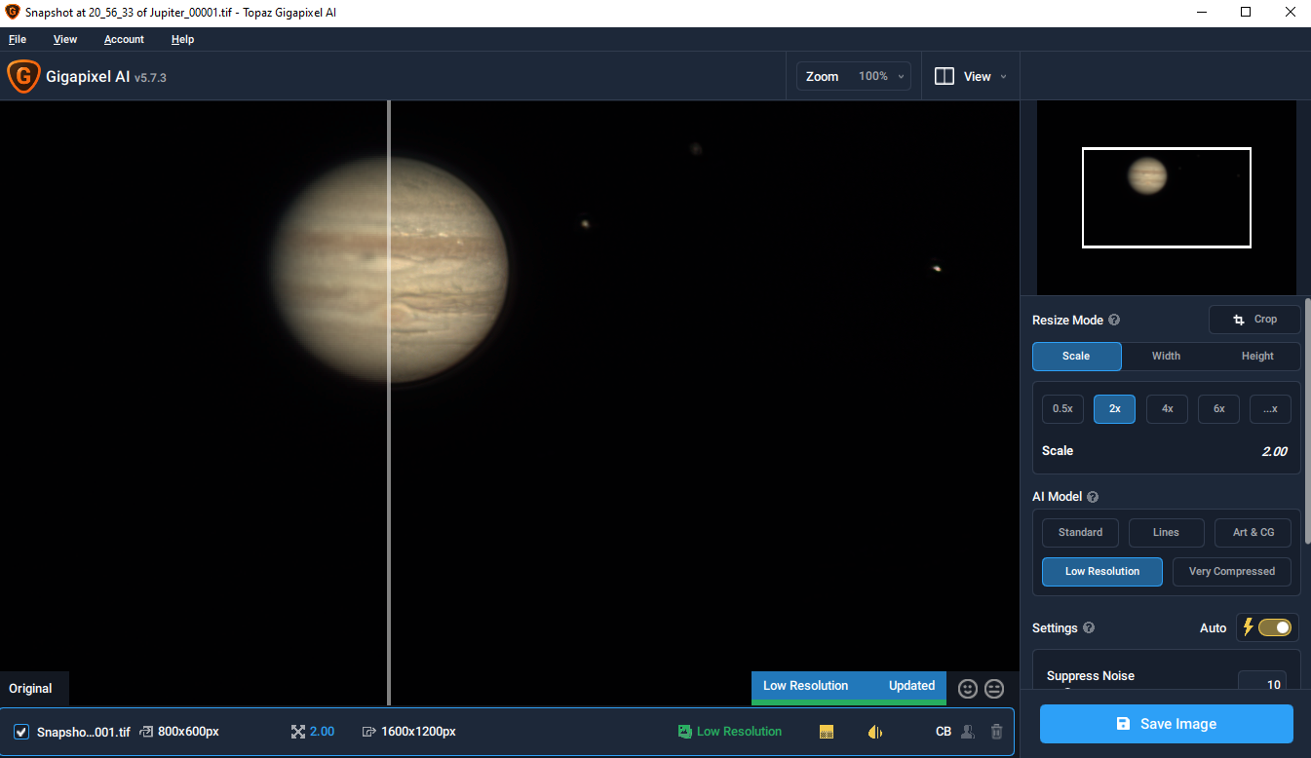Click the yellow blur removal icon

[875, 732]
